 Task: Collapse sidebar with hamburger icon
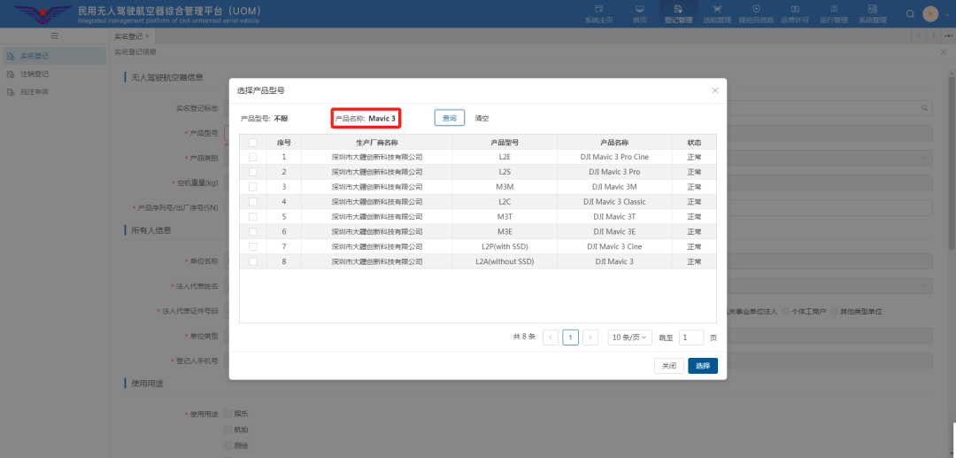click(54, 36)
